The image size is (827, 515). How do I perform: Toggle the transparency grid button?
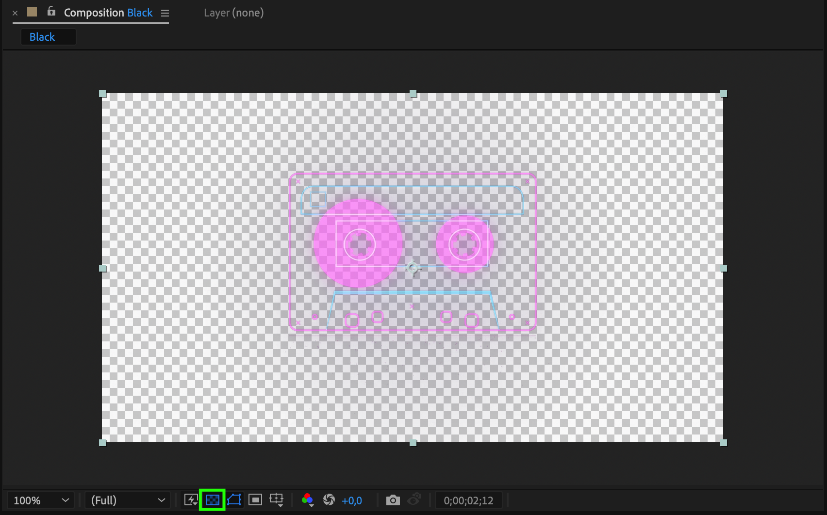pyautogui.click(x=212, y=500)
